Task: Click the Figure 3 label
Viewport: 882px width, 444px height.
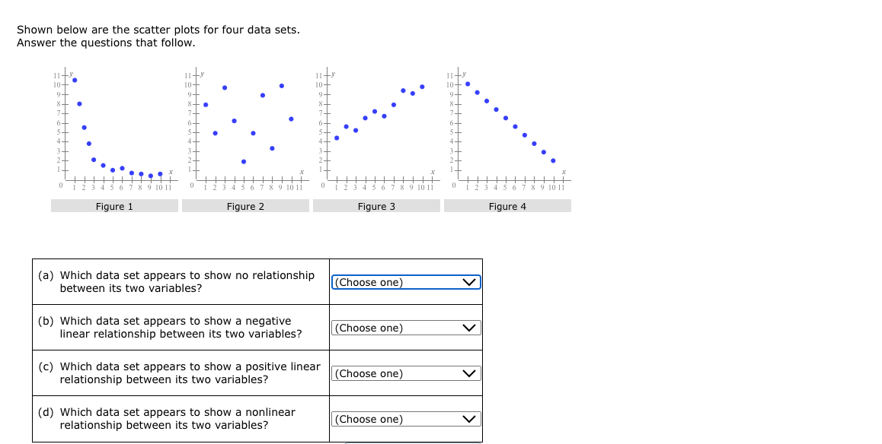Action: [x=377, y=205]
